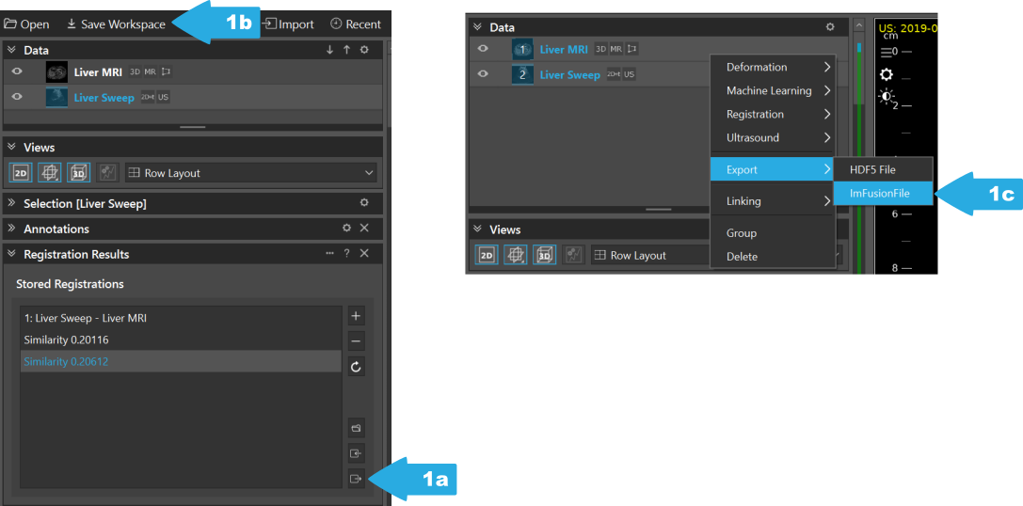Screen dimensions: 1023x506
Task: Open the Recent files list
Action: click(x=356, y=24)
